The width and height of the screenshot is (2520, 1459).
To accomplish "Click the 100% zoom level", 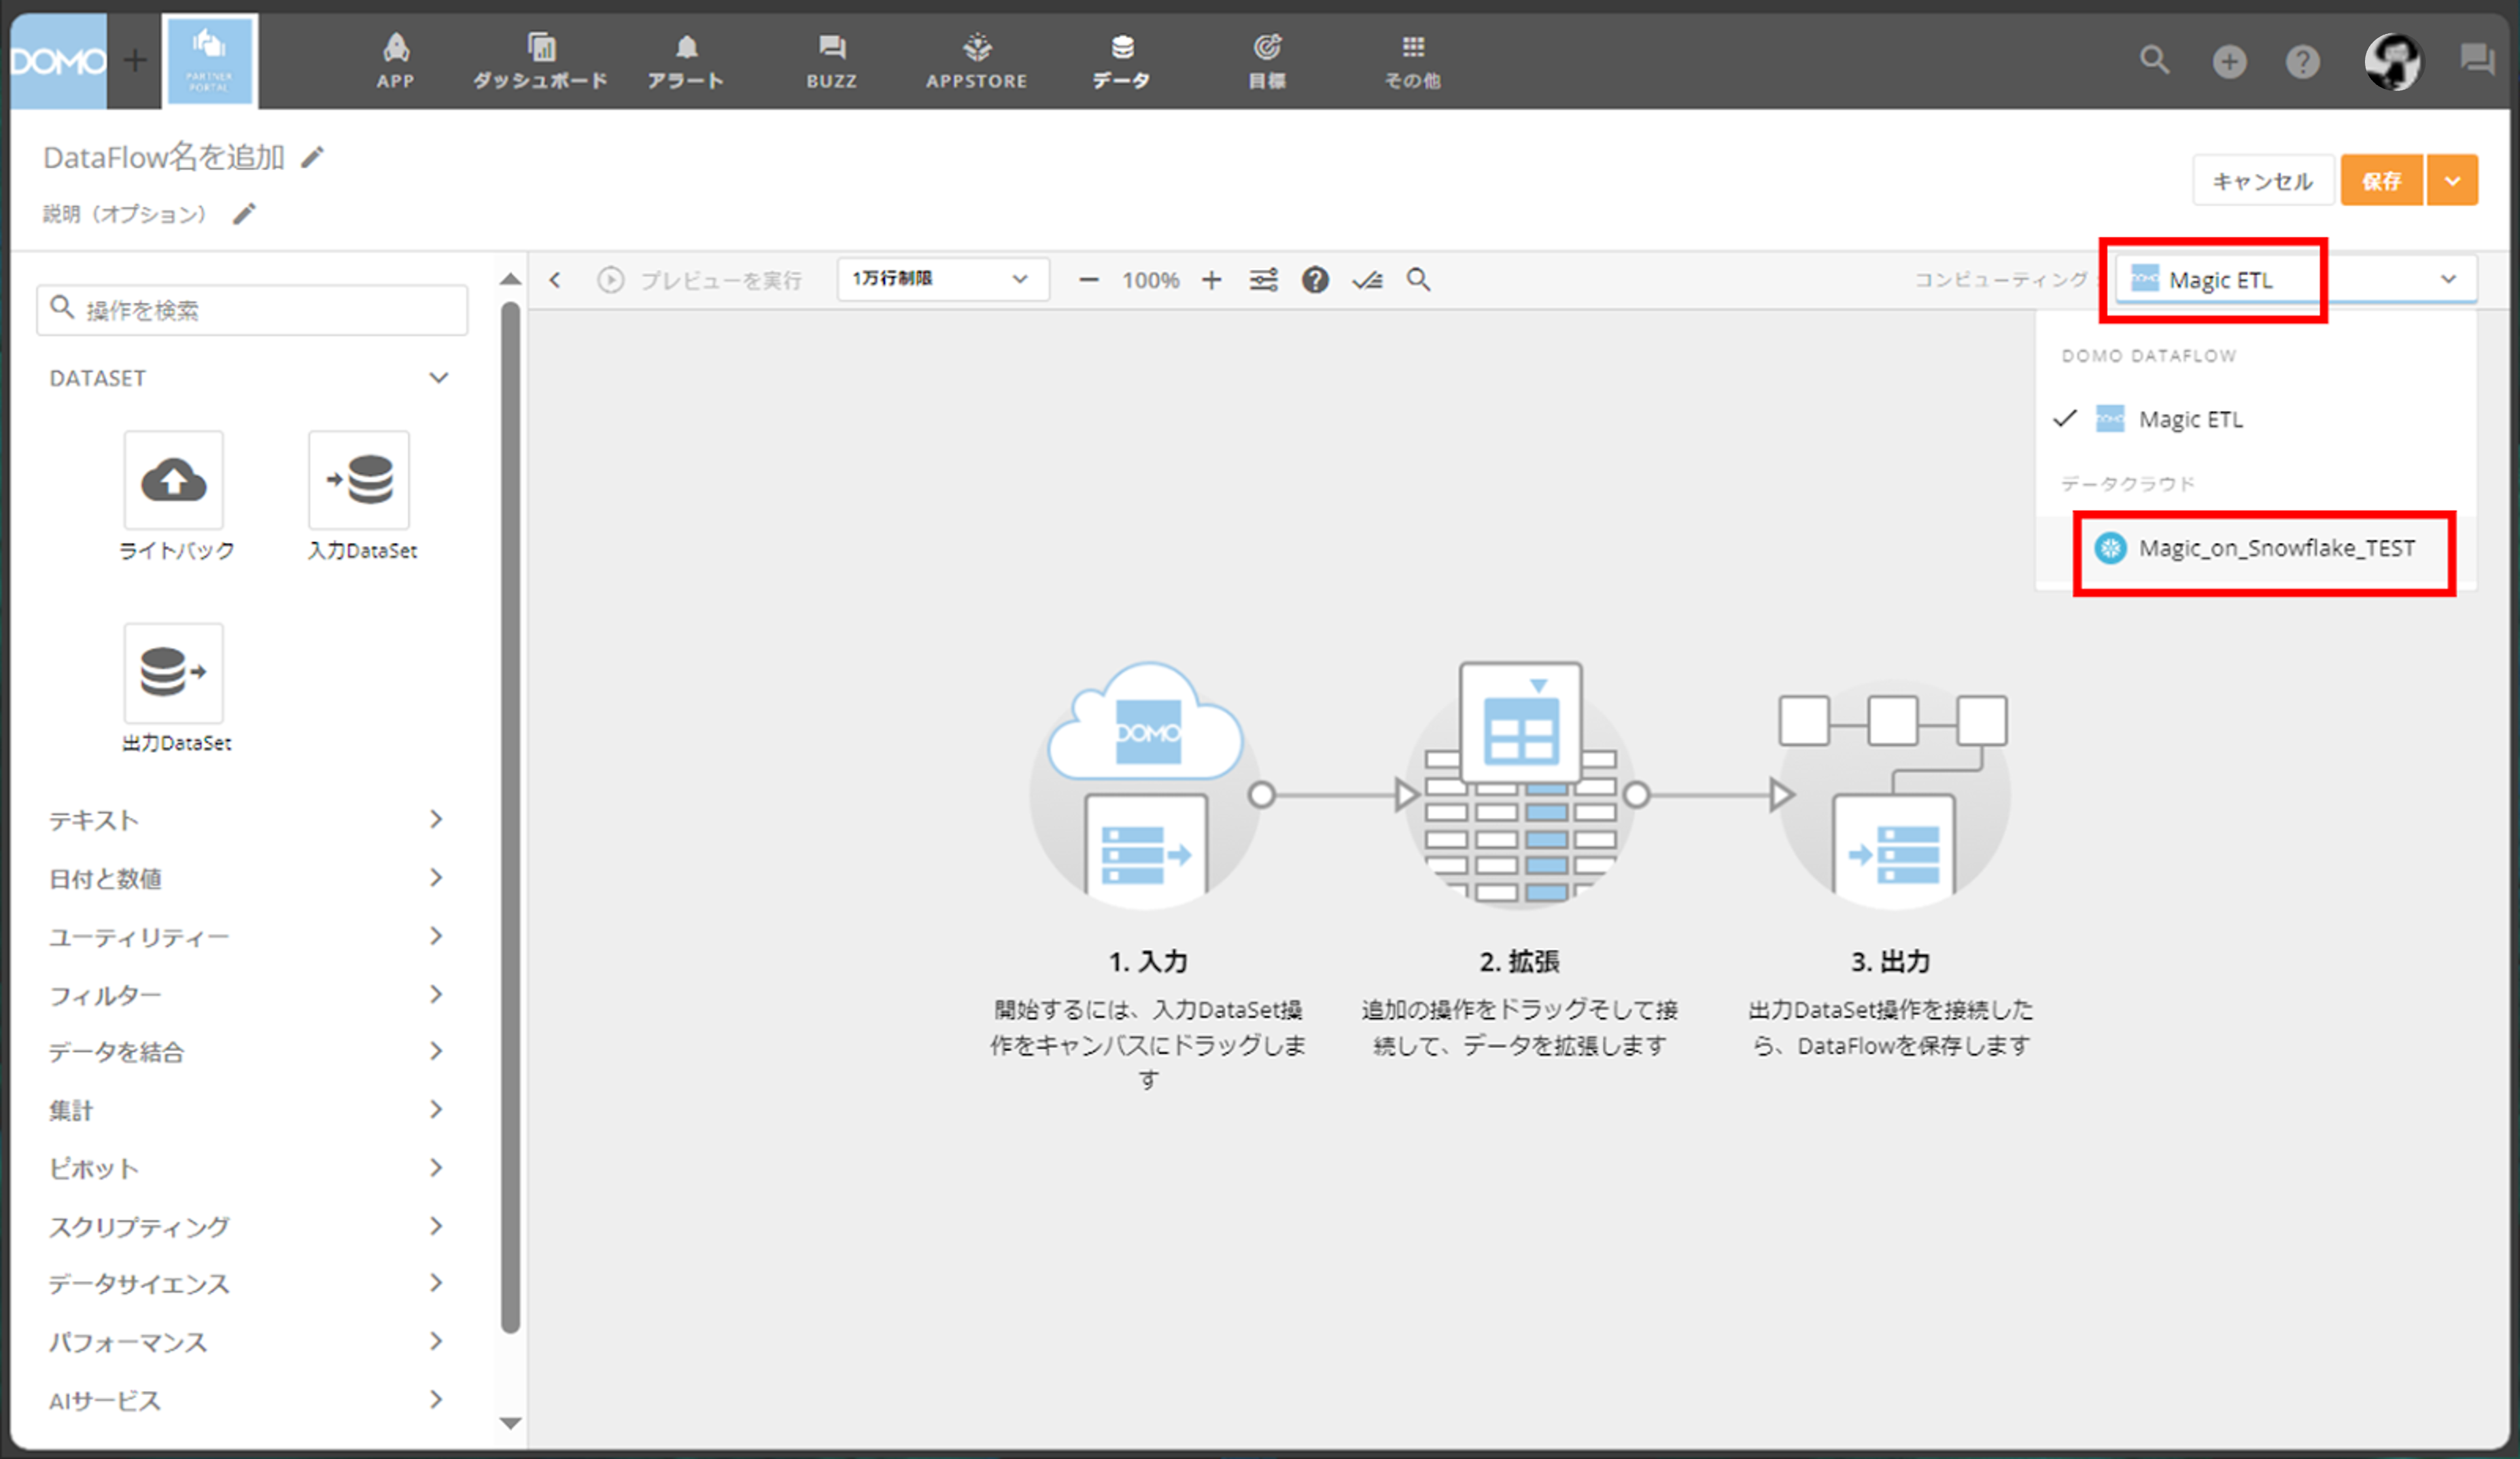I will [x=1150, y=280].
